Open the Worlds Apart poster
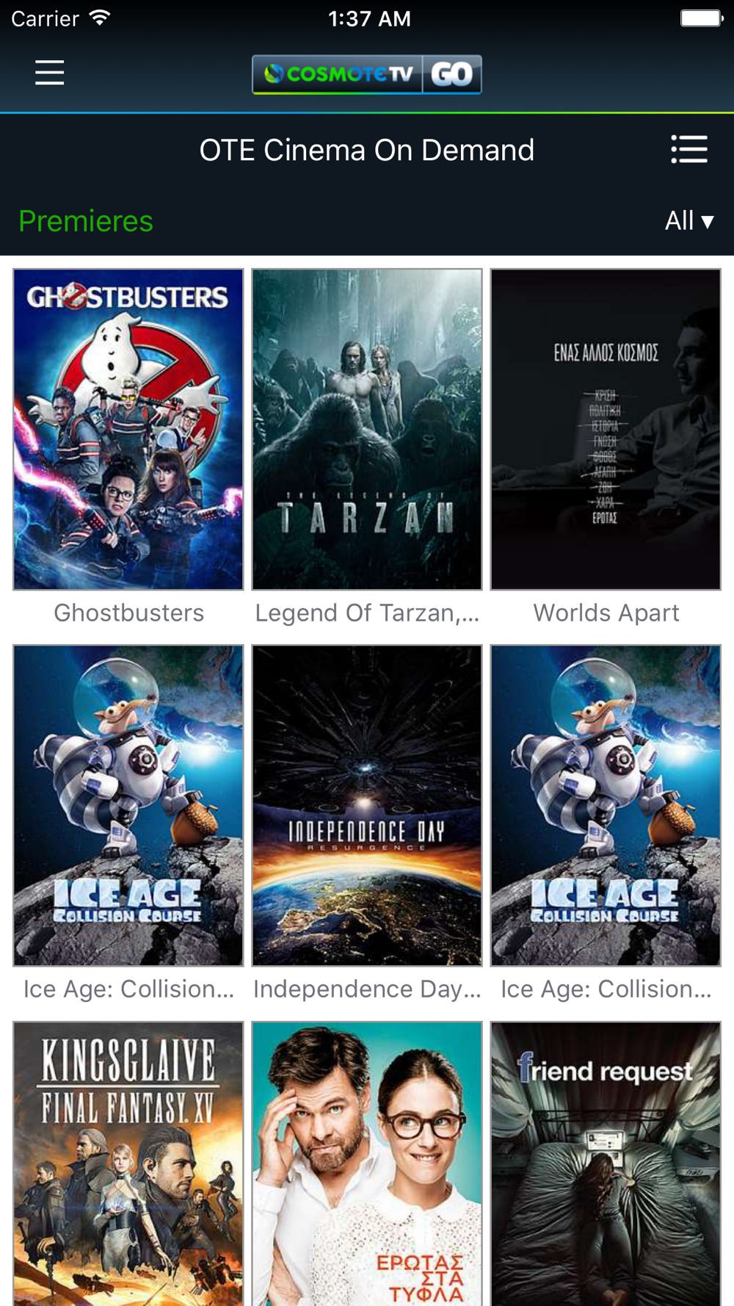The width and height of the screenshot is (734, 1306). (606, 429)
